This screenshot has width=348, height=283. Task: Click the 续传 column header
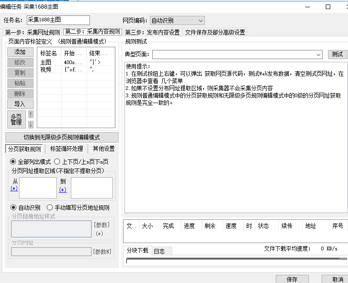coord(290,226)
